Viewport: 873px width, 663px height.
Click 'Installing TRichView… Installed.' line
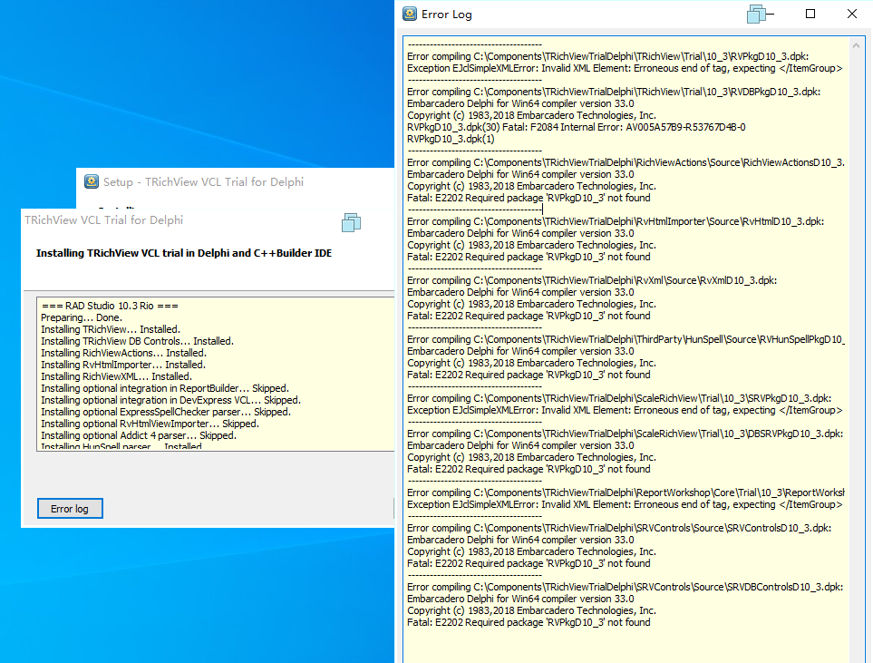[111, 329]
